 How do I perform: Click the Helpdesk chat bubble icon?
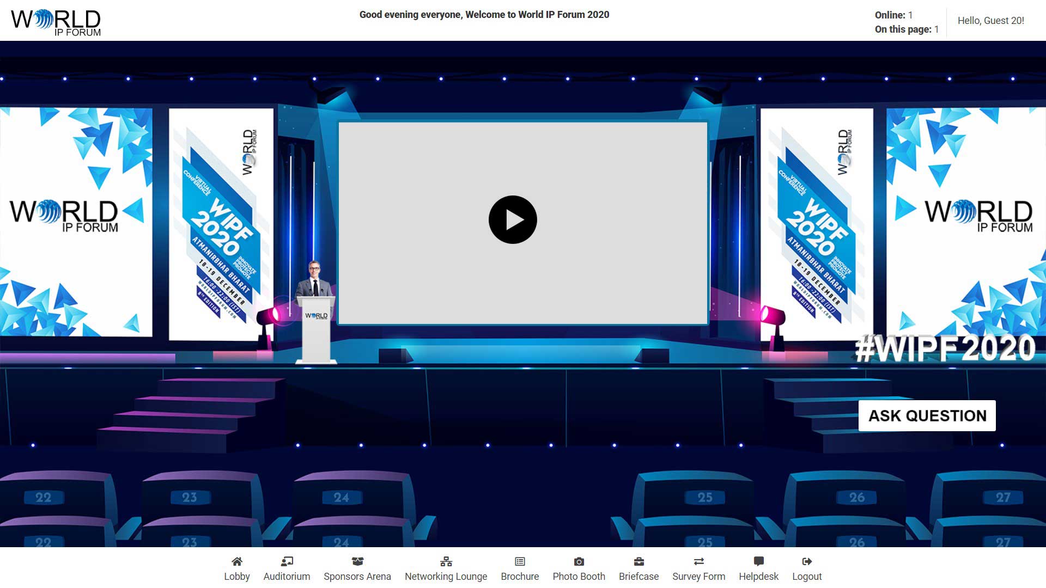(x=758, y=561)
